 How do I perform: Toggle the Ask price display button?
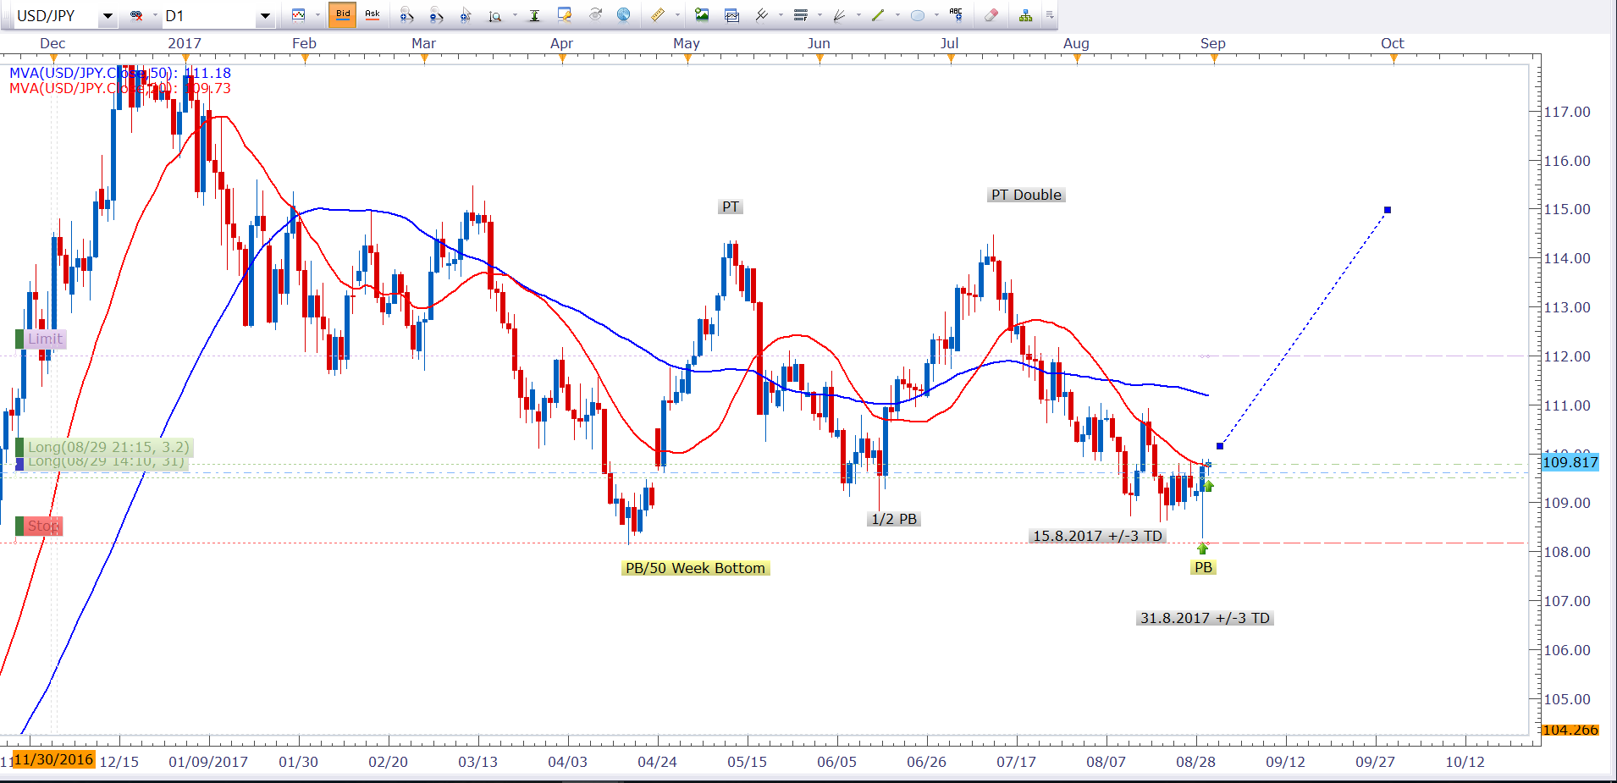(372, 14)
